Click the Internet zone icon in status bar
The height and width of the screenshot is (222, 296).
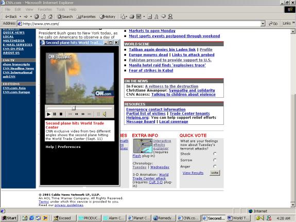251,211
